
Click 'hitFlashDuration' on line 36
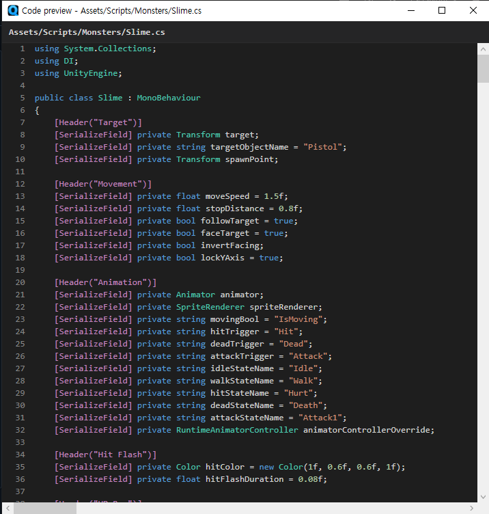tap(244, 479)
